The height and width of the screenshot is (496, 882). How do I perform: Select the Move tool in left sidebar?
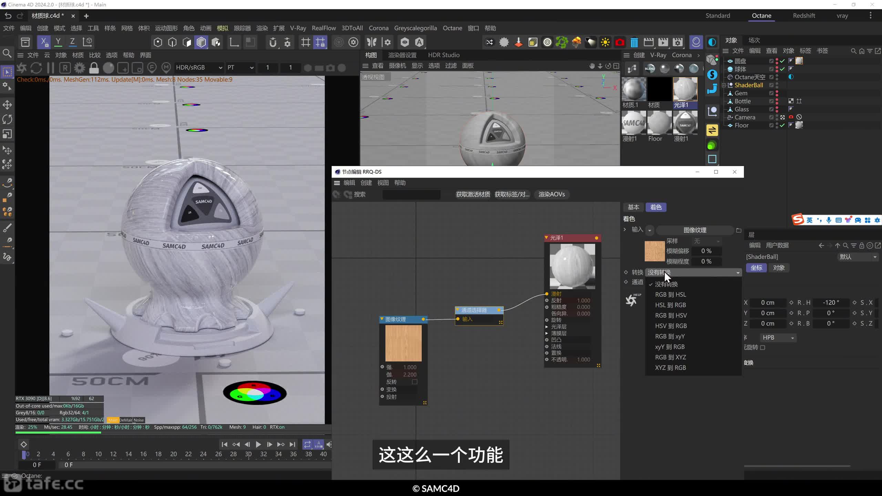coord(7,105)
